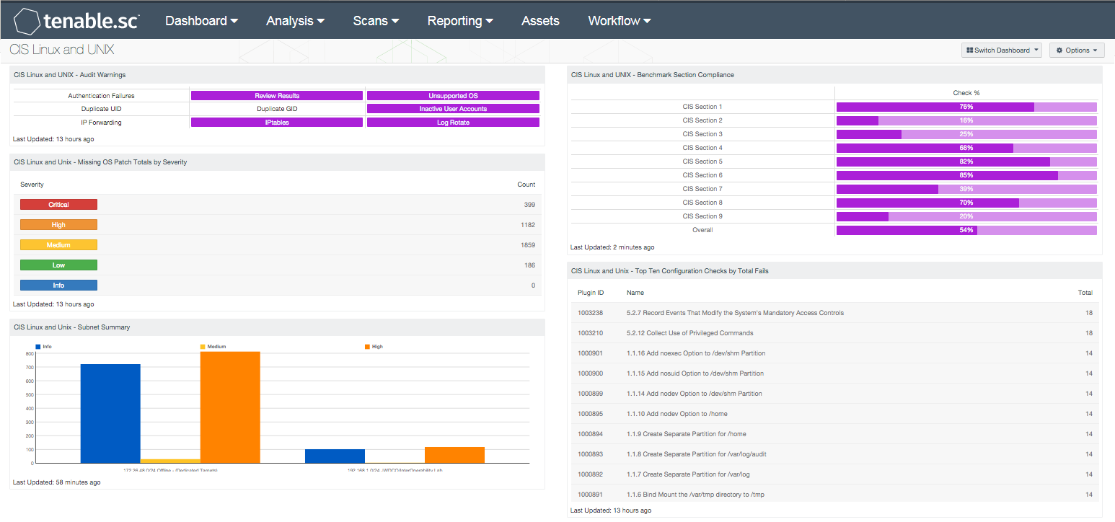Select the Critical severity red label
The width and height of the screenshot is (1115, 522).
[58, 205]
